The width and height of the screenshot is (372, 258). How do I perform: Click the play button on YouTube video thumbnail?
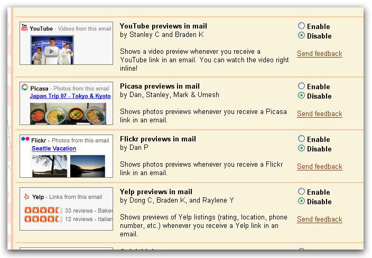[51, 51]
